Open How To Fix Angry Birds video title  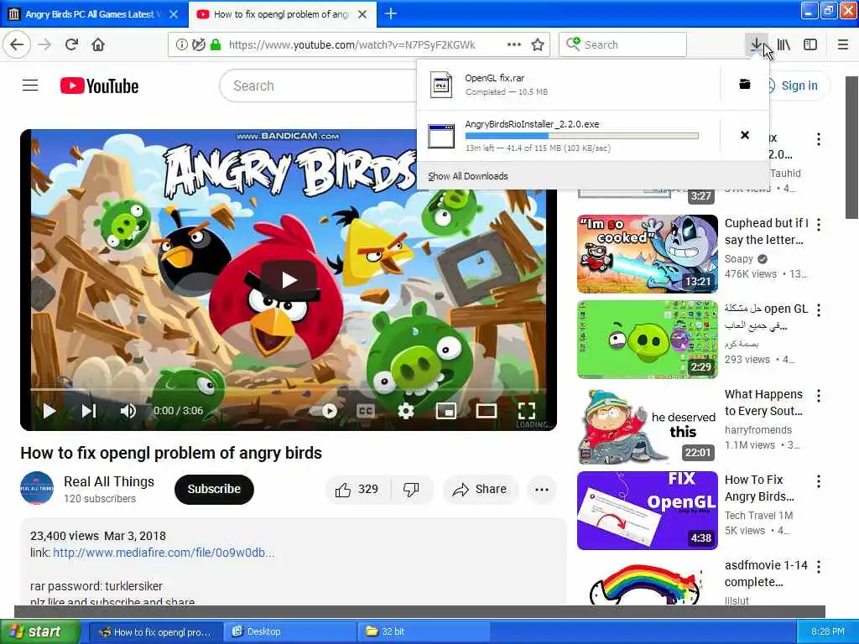coord(759,488)
